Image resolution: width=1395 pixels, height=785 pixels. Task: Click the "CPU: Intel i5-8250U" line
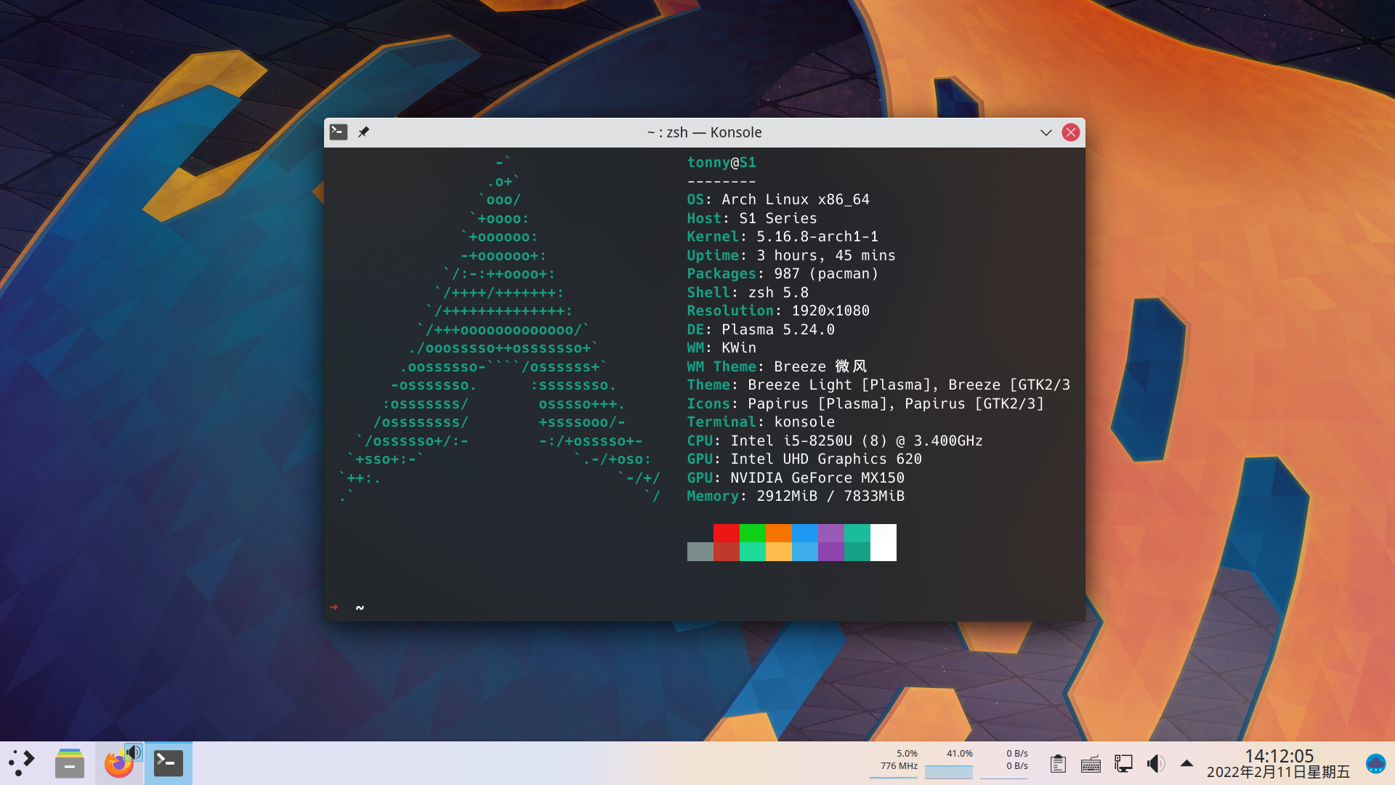(x=835, y=440)
